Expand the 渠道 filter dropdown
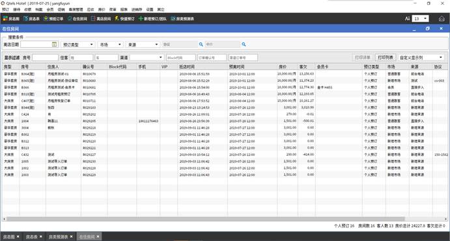Viewport: 450px width, 241px height. click(x=160, y=58)
